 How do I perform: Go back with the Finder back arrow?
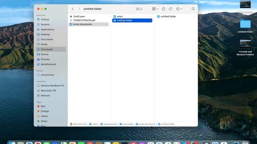pos(73,9)
